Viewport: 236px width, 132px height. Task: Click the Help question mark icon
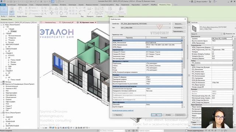click(214, 1)
